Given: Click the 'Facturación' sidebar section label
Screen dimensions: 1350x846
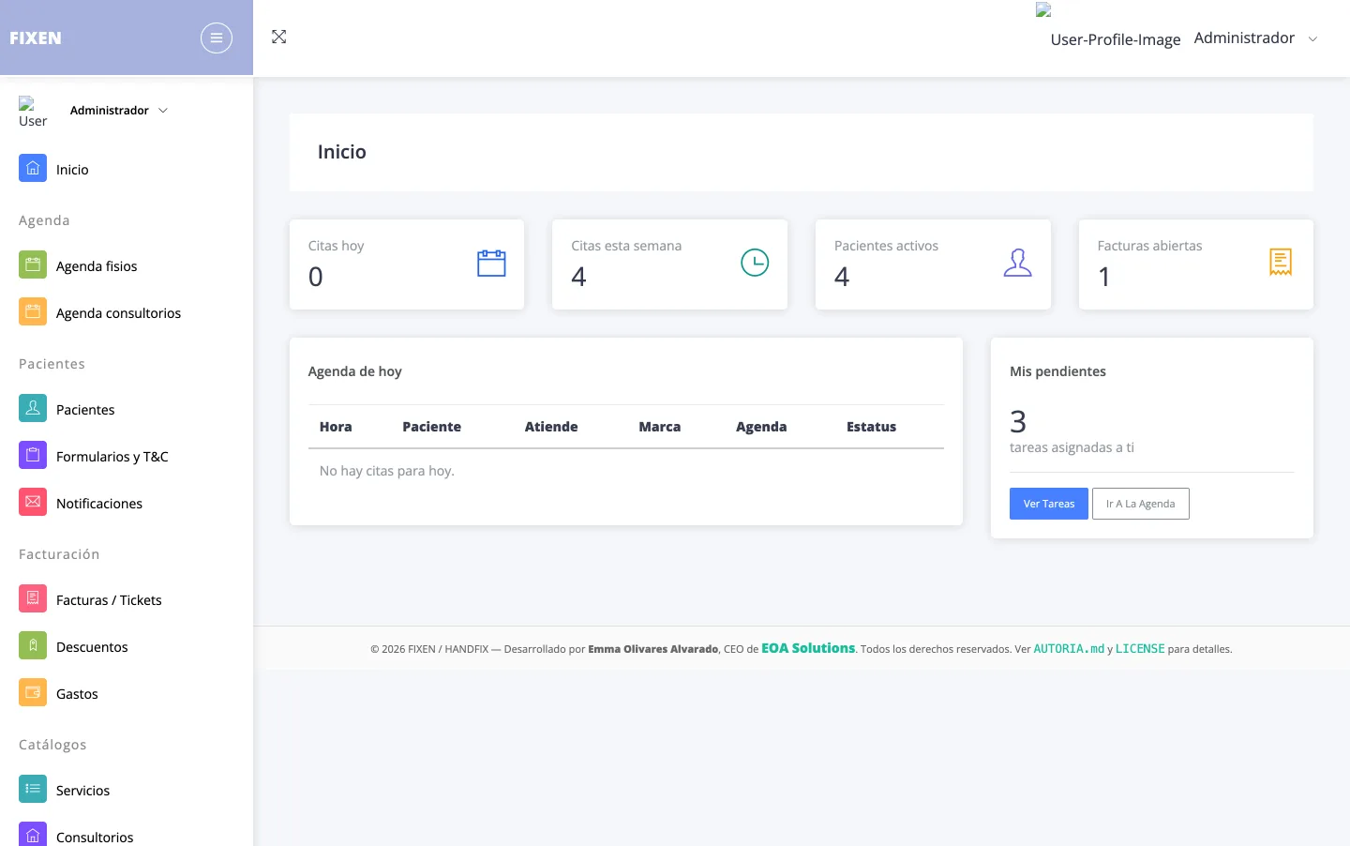Looking at the screenshot, I should (x=59, y=554).
